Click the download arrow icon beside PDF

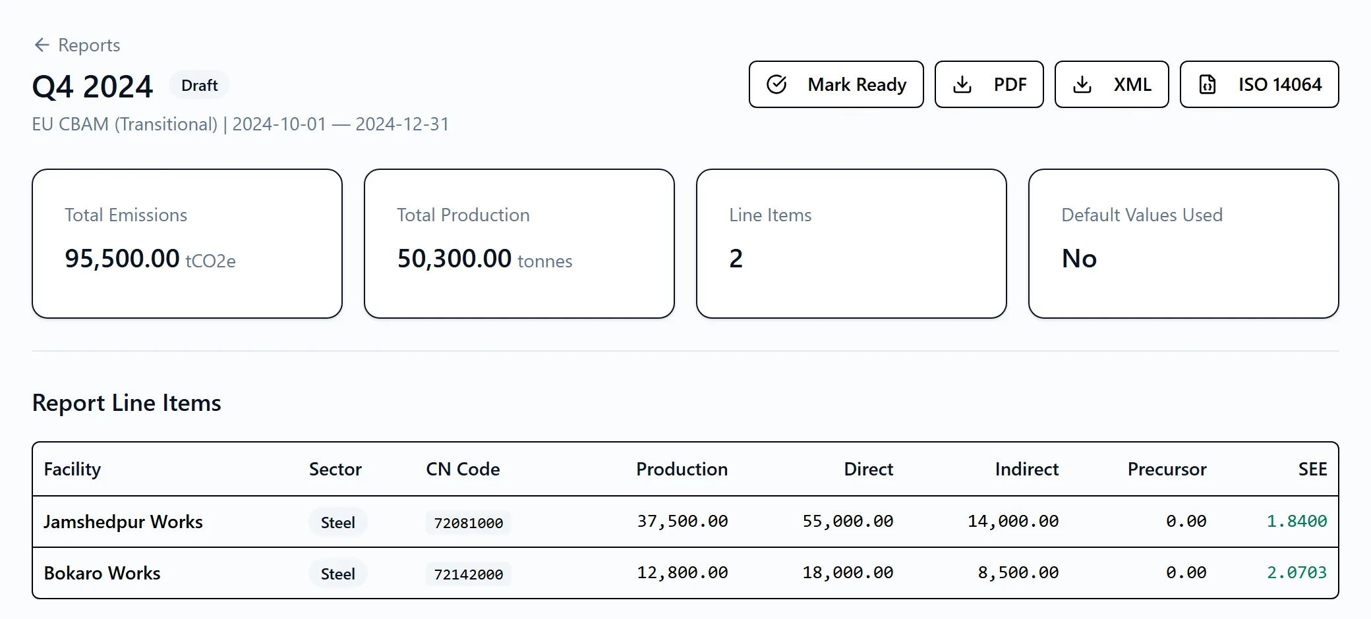(962, 84)
